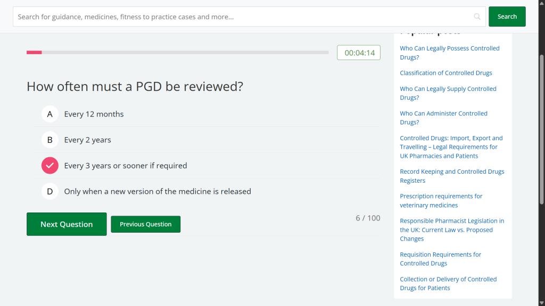Go to Next Question
Image resolution: width=545 pixels, height=306 pixels.
coord(67,224)
